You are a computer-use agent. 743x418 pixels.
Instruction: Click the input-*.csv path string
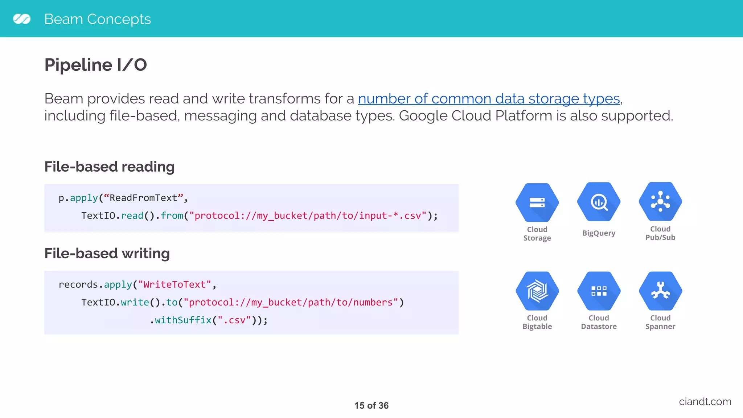point(390,216)
